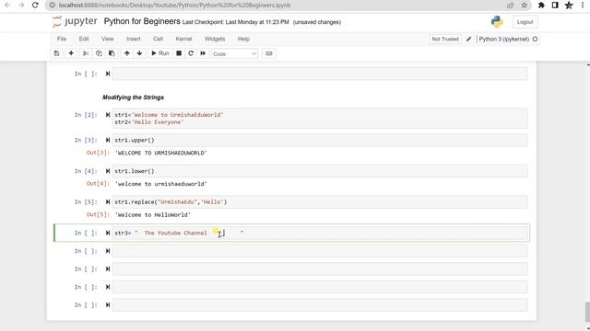Open the View menu

[107, 39]
